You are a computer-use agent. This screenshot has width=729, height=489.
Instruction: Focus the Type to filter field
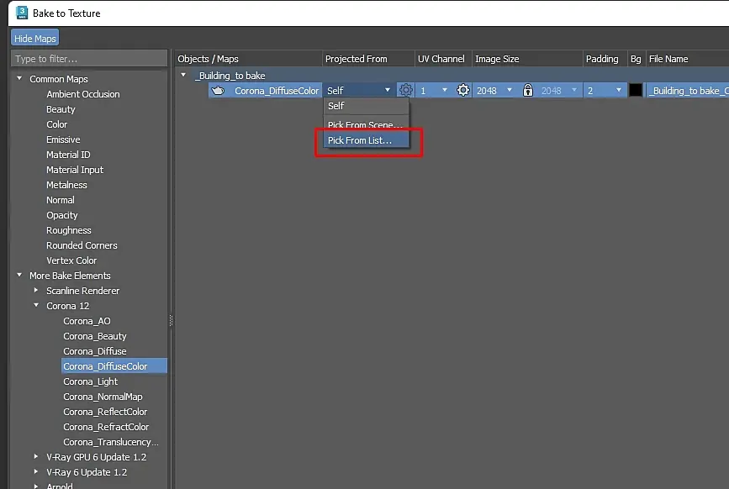89,59
